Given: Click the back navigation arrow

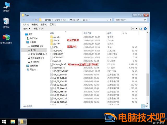Looking at the screenshot, I should pos(24,20).
